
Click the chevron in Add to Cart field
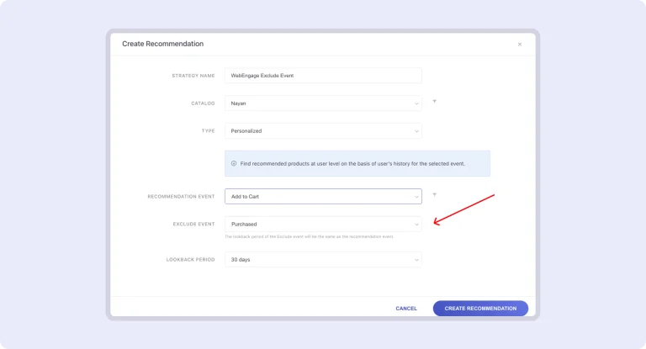416,197
